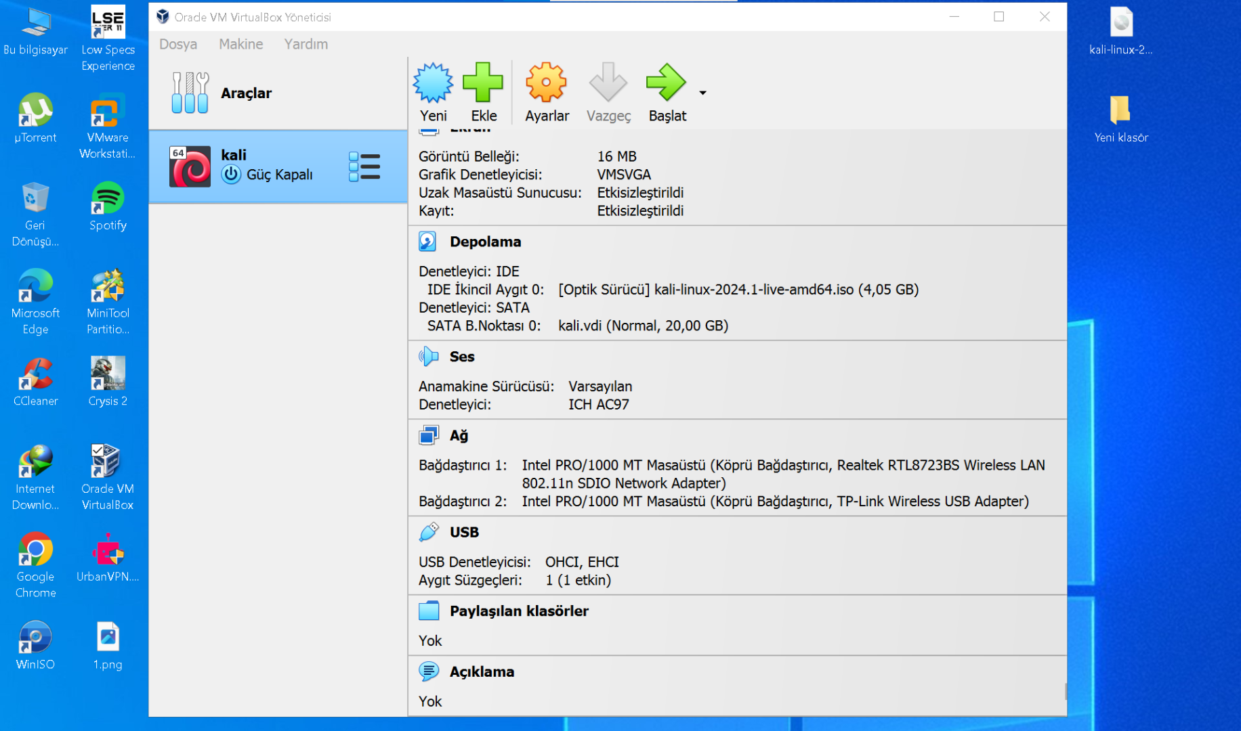
Task: Click the OHCI, EHCI controller value
Action: pyautogui.click(x=582, y=562)
